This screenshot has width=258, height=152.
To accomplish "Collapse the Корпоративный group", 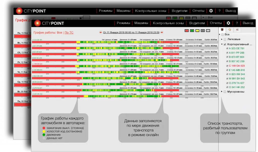I will pos(222,44).
